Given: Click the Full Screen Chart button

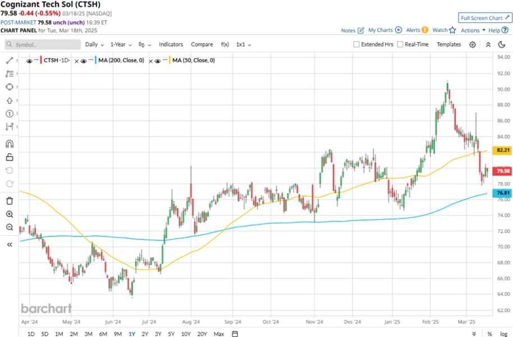Looking at the screenshot, I should point(485,17).
